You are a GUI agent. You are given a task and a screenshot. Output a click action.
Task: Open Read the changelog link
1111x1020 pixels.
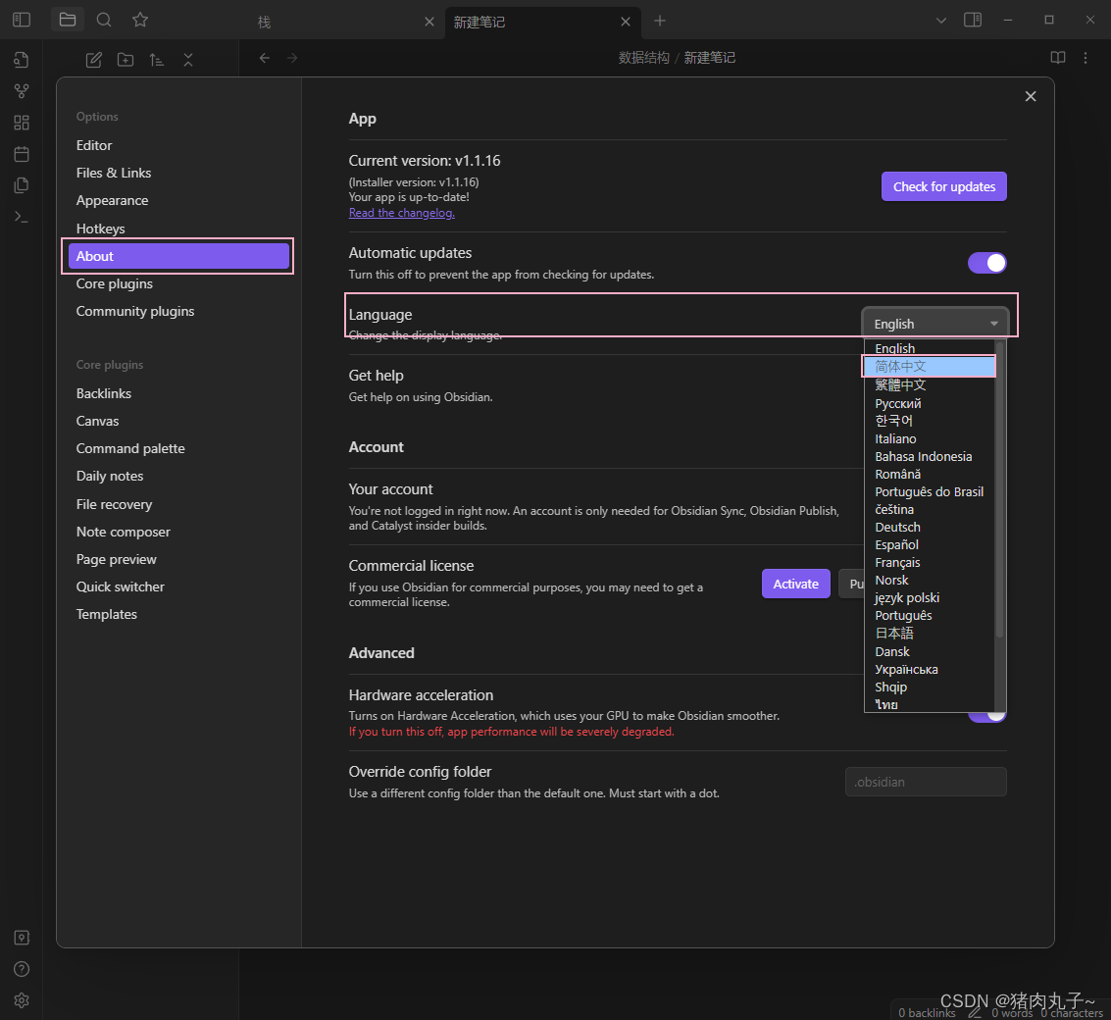[x=402, y=213]
